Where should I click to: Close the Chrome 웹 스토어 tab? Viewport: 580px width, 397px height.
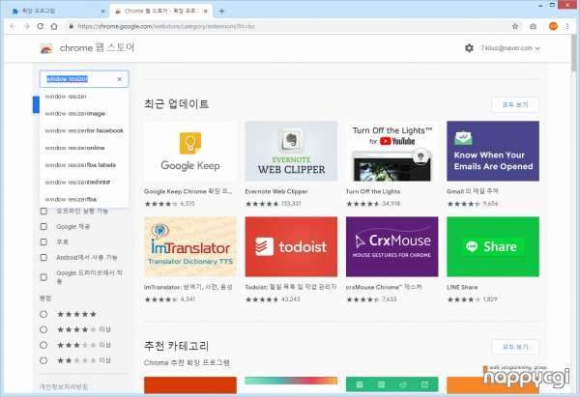tap(206, 11)
